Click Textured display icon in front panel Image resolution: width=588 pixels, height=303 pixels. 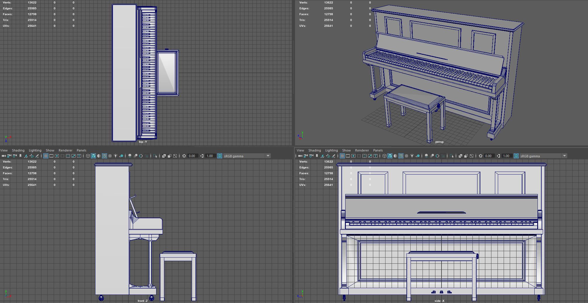point(110,156)
